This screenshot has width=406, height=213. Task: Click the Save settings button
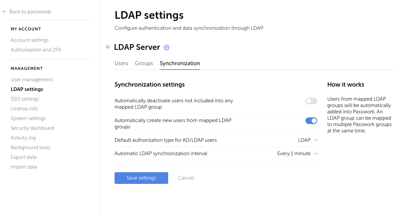(141, 178)
